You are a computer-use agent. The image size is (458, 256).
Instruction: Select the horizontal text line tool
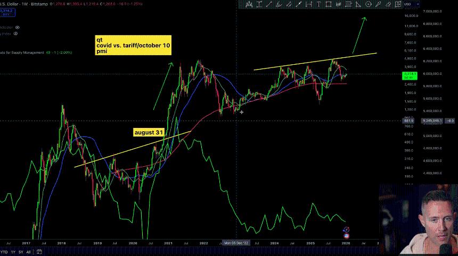pos(259,4)
